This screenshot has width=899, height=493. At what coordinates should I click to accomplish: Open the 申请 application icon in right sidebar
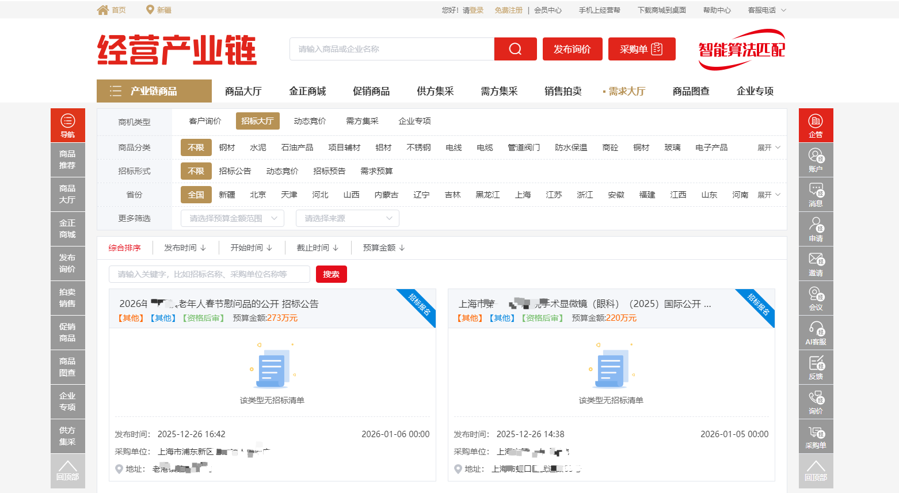[x=816, y=229]
